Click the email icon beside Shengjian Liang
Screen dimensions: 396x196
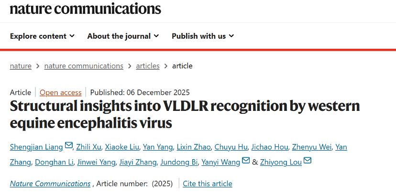(x=69, y=146)
